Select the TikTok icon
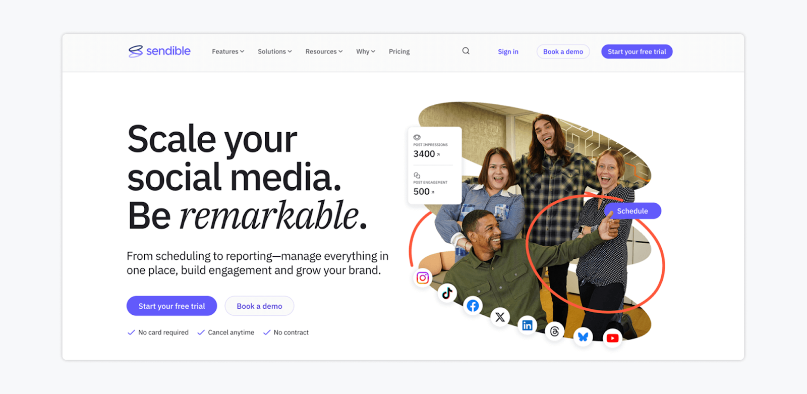This screenshot has height=394, width=807. coord(447,293)
